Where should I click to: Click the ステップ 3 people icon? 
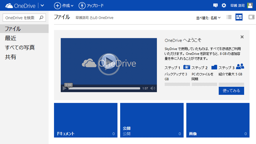click(x=240, y=67)
